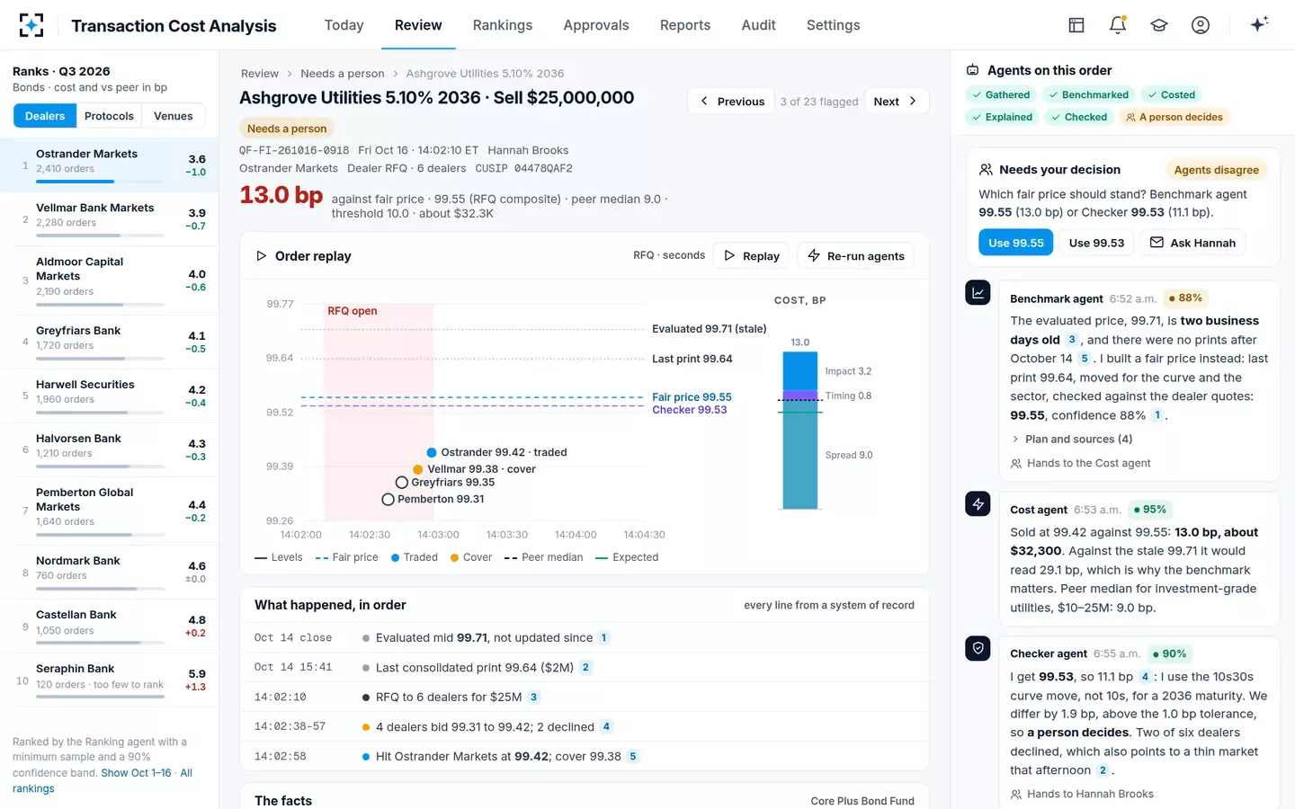Viewport: 1295px width, 809px height.
Task: Expand Plan and sources (4)
Action: click(x=1071, y=440)
